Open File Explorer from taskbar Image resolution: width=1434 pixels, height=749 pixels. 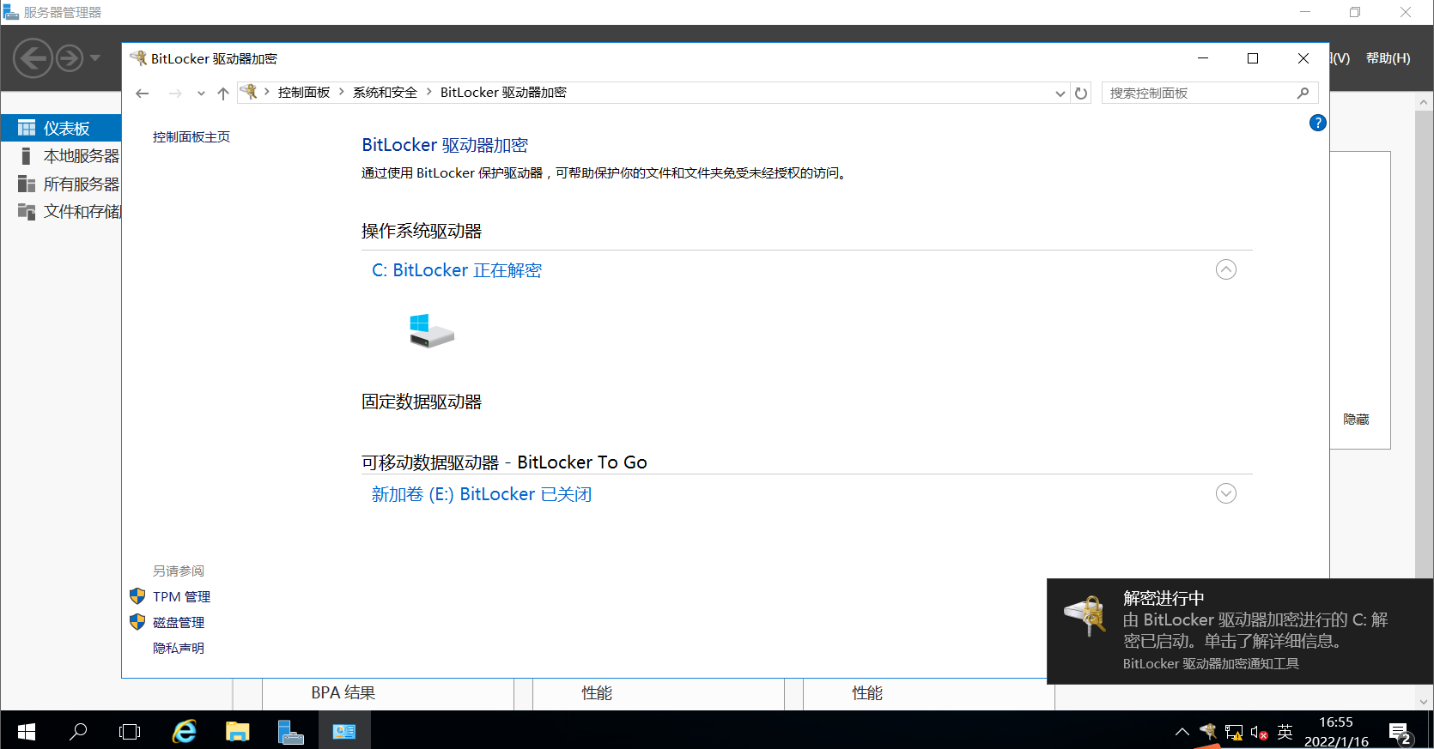(x=238, y=732)
